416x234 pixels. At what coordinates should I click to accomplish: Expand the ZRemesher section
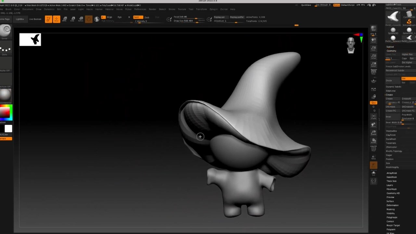(392, 147)
